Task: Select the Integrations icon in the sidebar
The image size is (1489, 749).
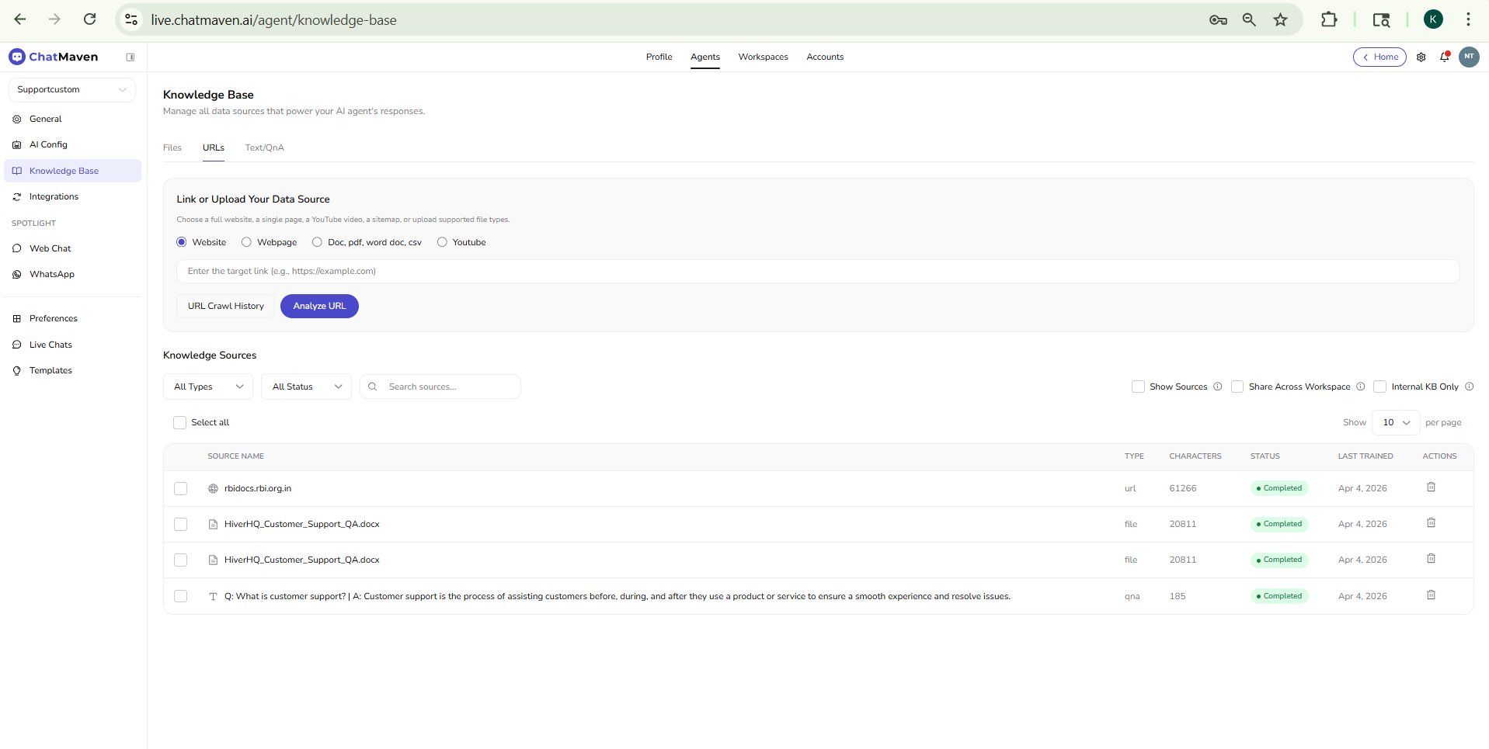Action: [16, 196]
